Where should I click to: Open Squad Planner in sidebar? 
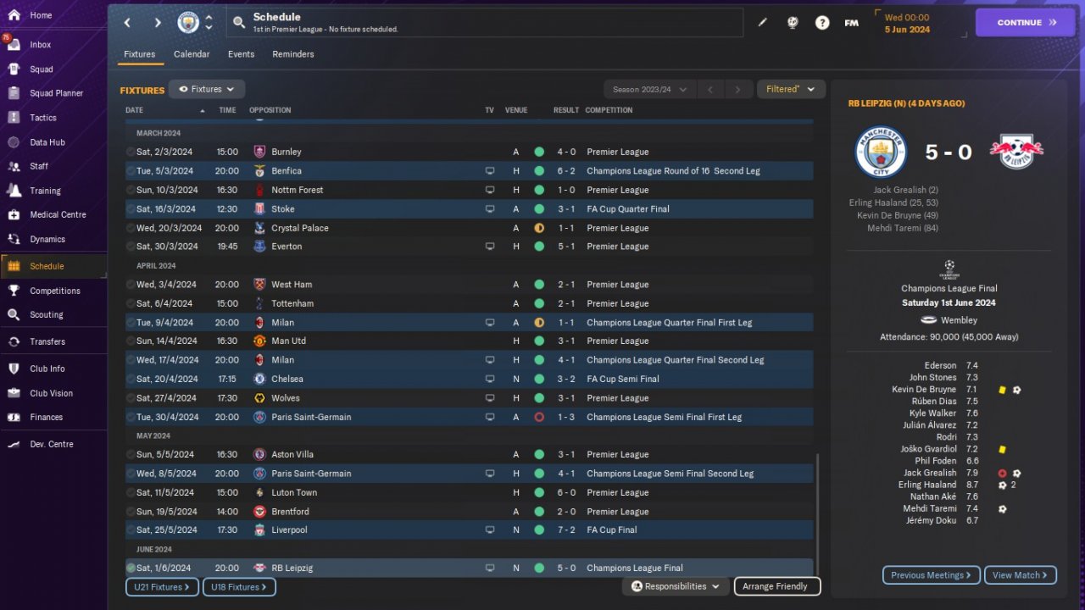(56, 93)
